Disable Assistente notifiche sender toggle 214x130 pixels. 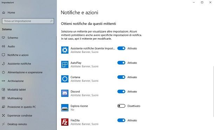pyautogui.click(x=121, y=48)
